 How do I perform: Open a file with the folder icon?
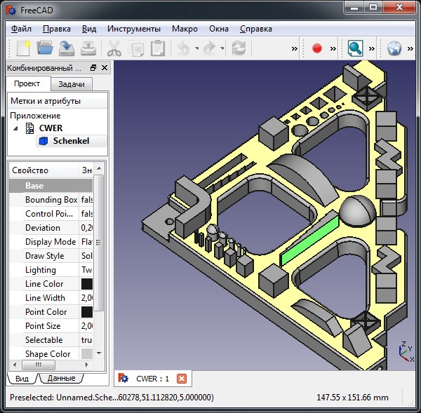[45, 48]
